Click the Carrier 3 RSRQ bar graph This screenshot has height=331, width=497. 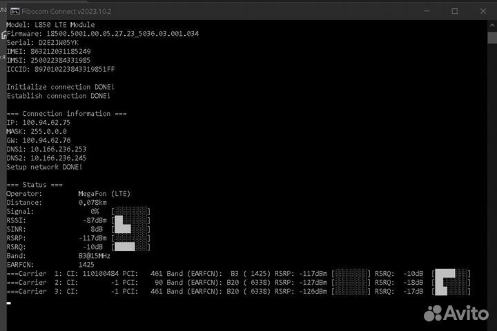pos(451,292)
